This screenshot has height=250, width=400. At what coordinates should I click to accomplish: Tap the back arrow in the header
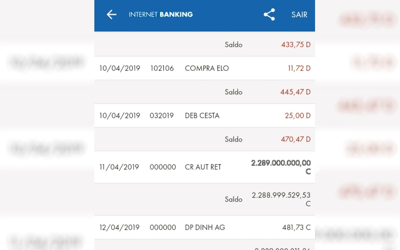click(x=111, y=14)
